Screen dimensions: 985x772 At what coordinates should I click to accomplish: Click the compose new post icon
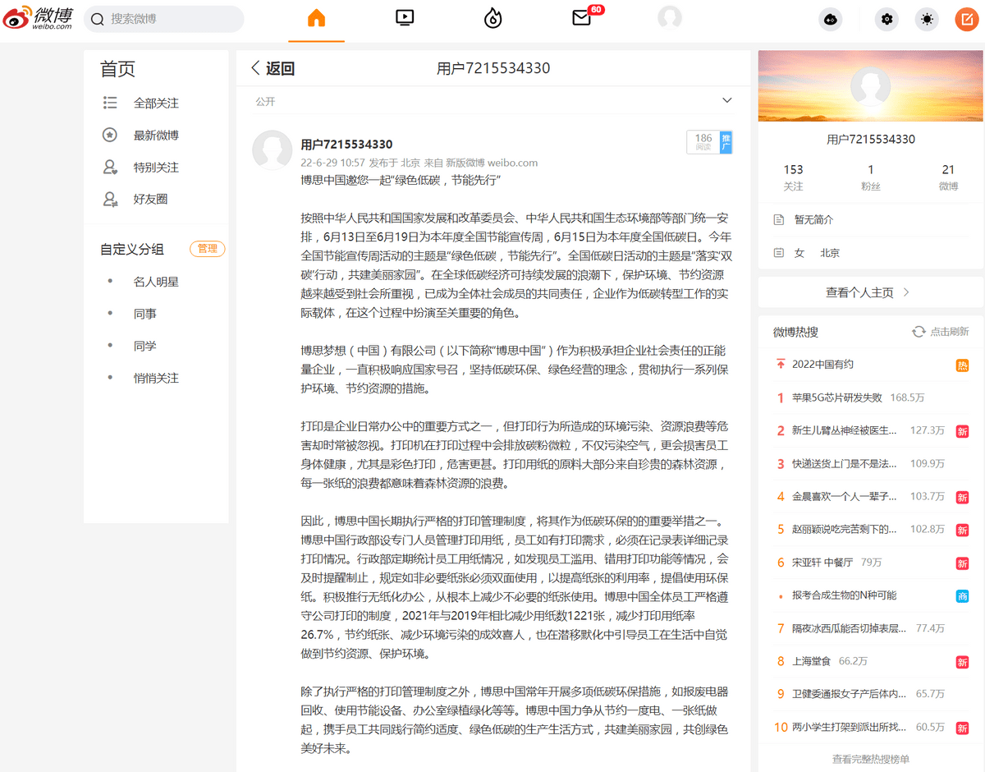pyautogui.click(x=965, y=20)
